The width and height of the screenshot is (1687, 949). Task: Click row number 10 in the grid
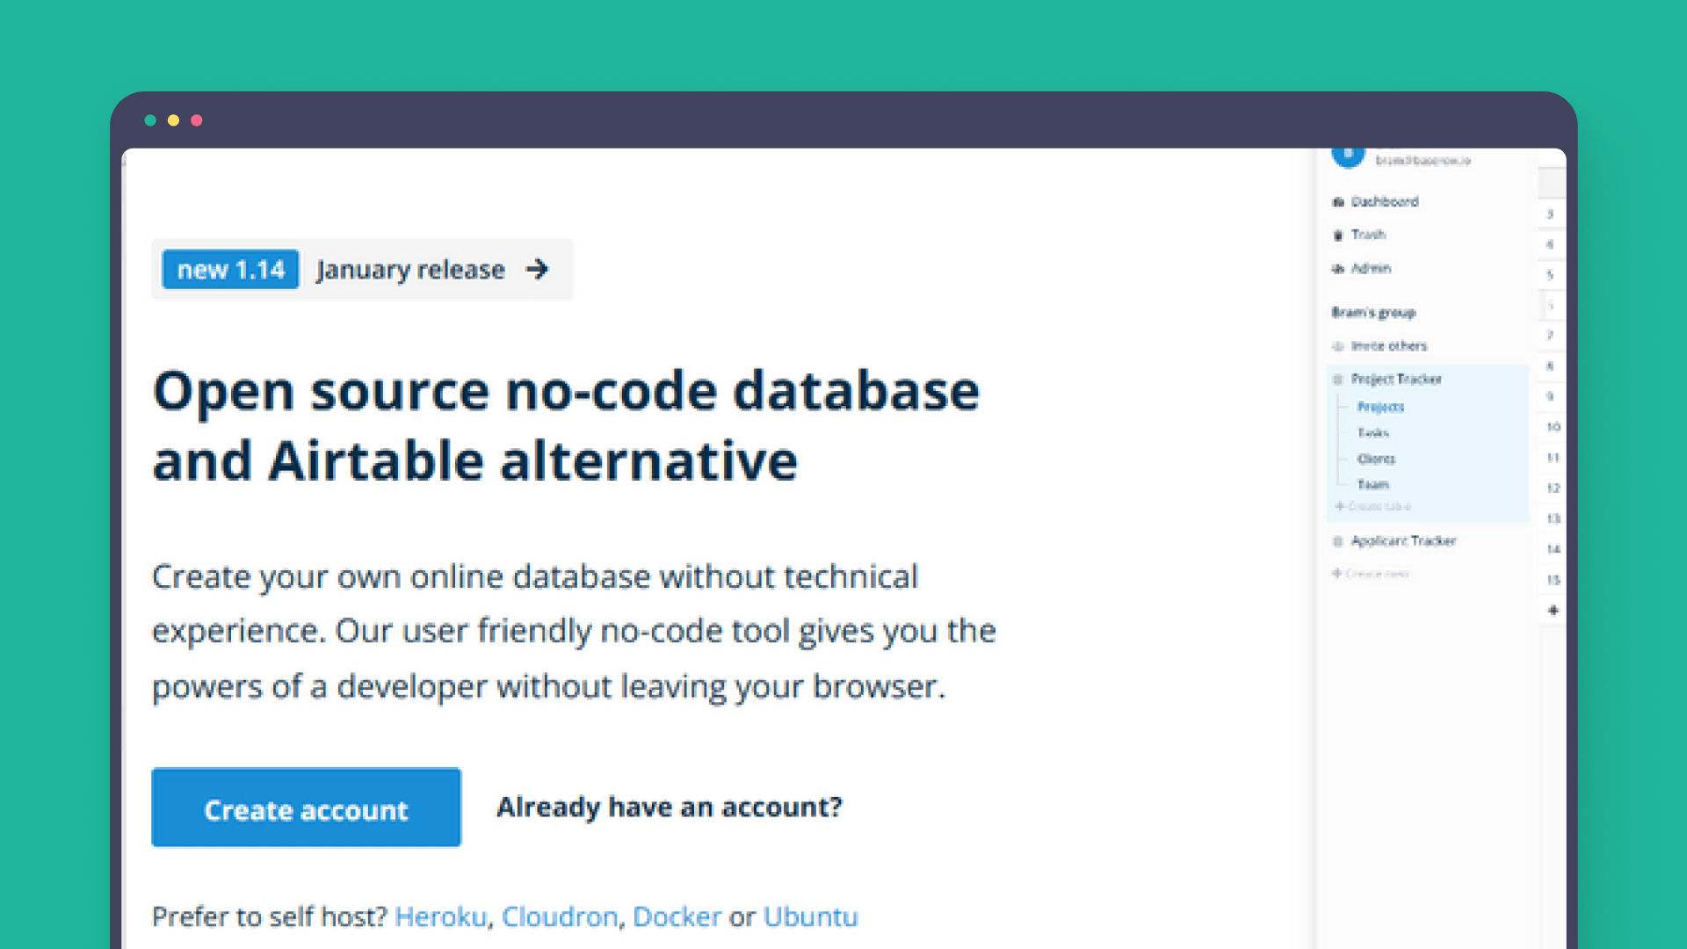(1553, 428)
